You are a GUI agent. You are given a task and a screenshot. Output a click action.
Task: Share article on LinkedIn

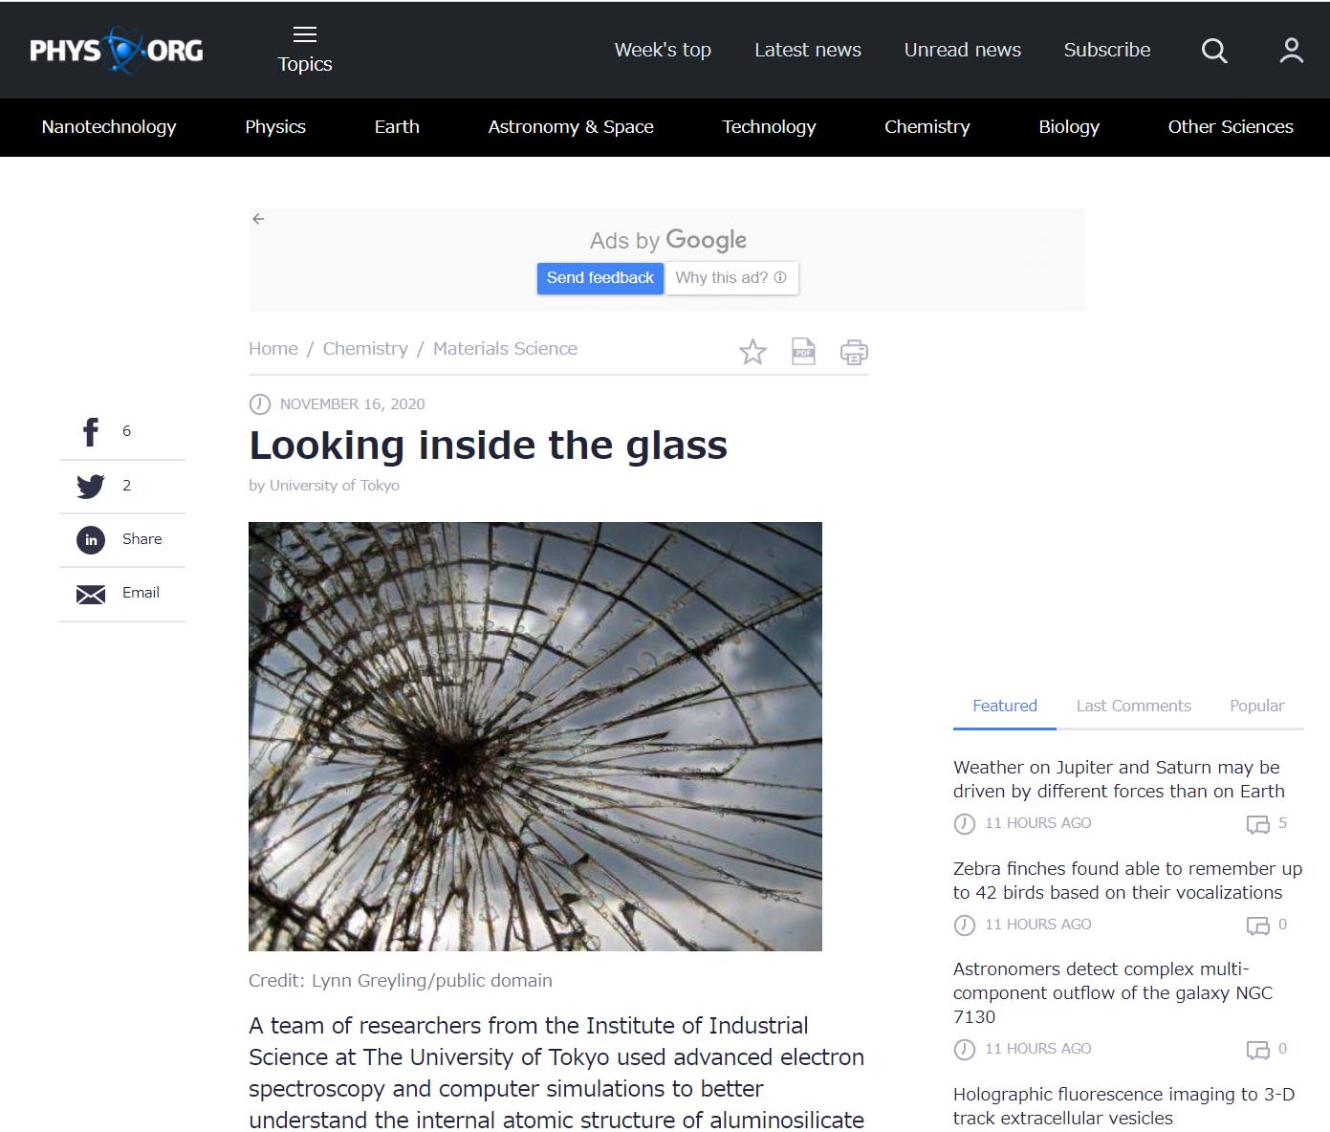pyautogui.click(x=91, y=540)
